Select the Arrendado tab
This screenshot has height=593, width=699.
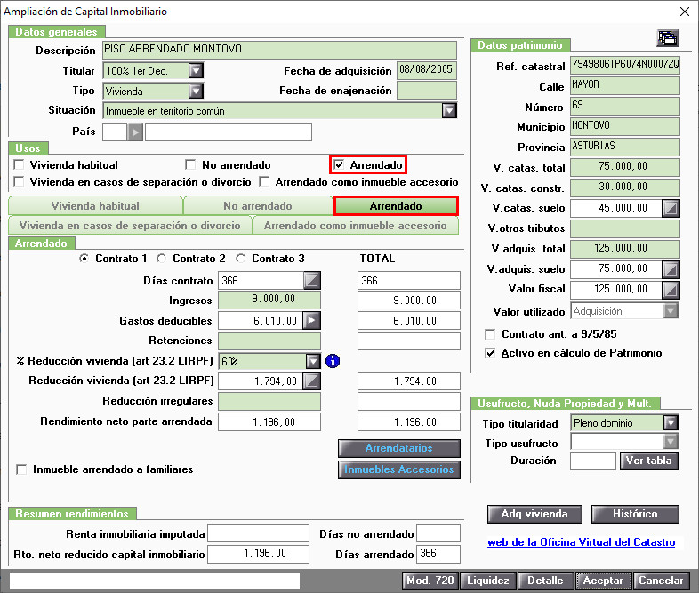click(396, 206)
